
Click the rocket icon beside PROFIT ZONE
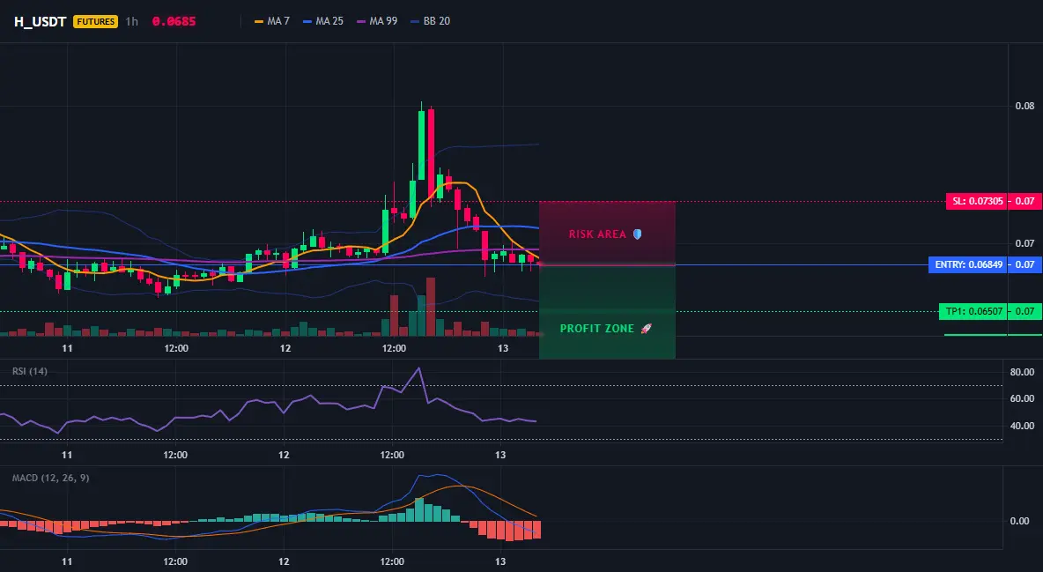pos(646,328)
